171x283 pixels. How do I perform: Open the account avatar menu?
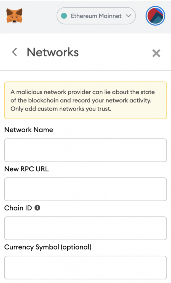(x=155, y=16)
